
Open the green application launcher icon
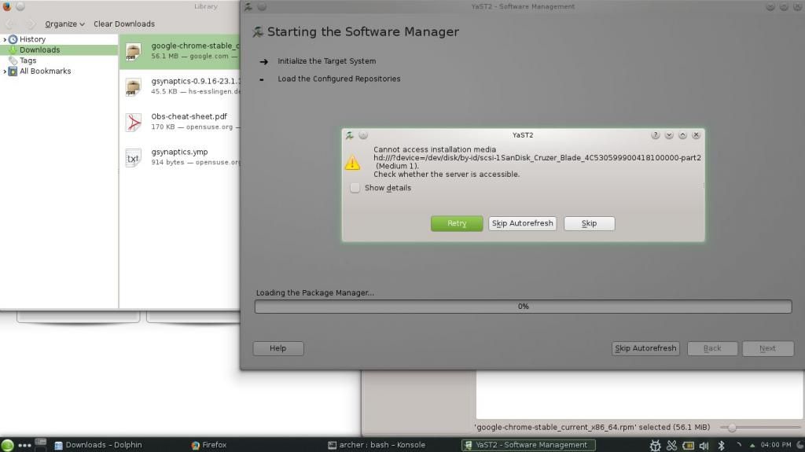coord(7,445)
